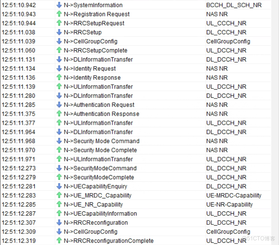Click the uplink arrow beside RRCReconfigurationComplete
Viewport: 279px width, 245px height.
click(59, 240)
